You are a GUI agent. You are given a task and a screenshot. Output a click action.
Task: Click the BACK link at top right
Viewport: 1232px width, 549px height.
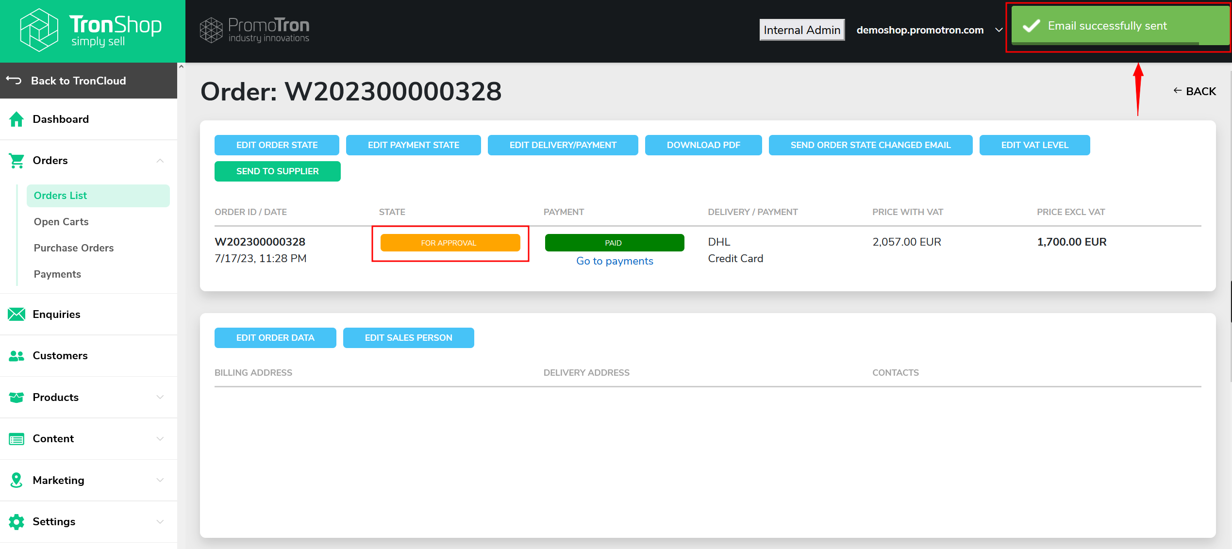point(1195,91)
